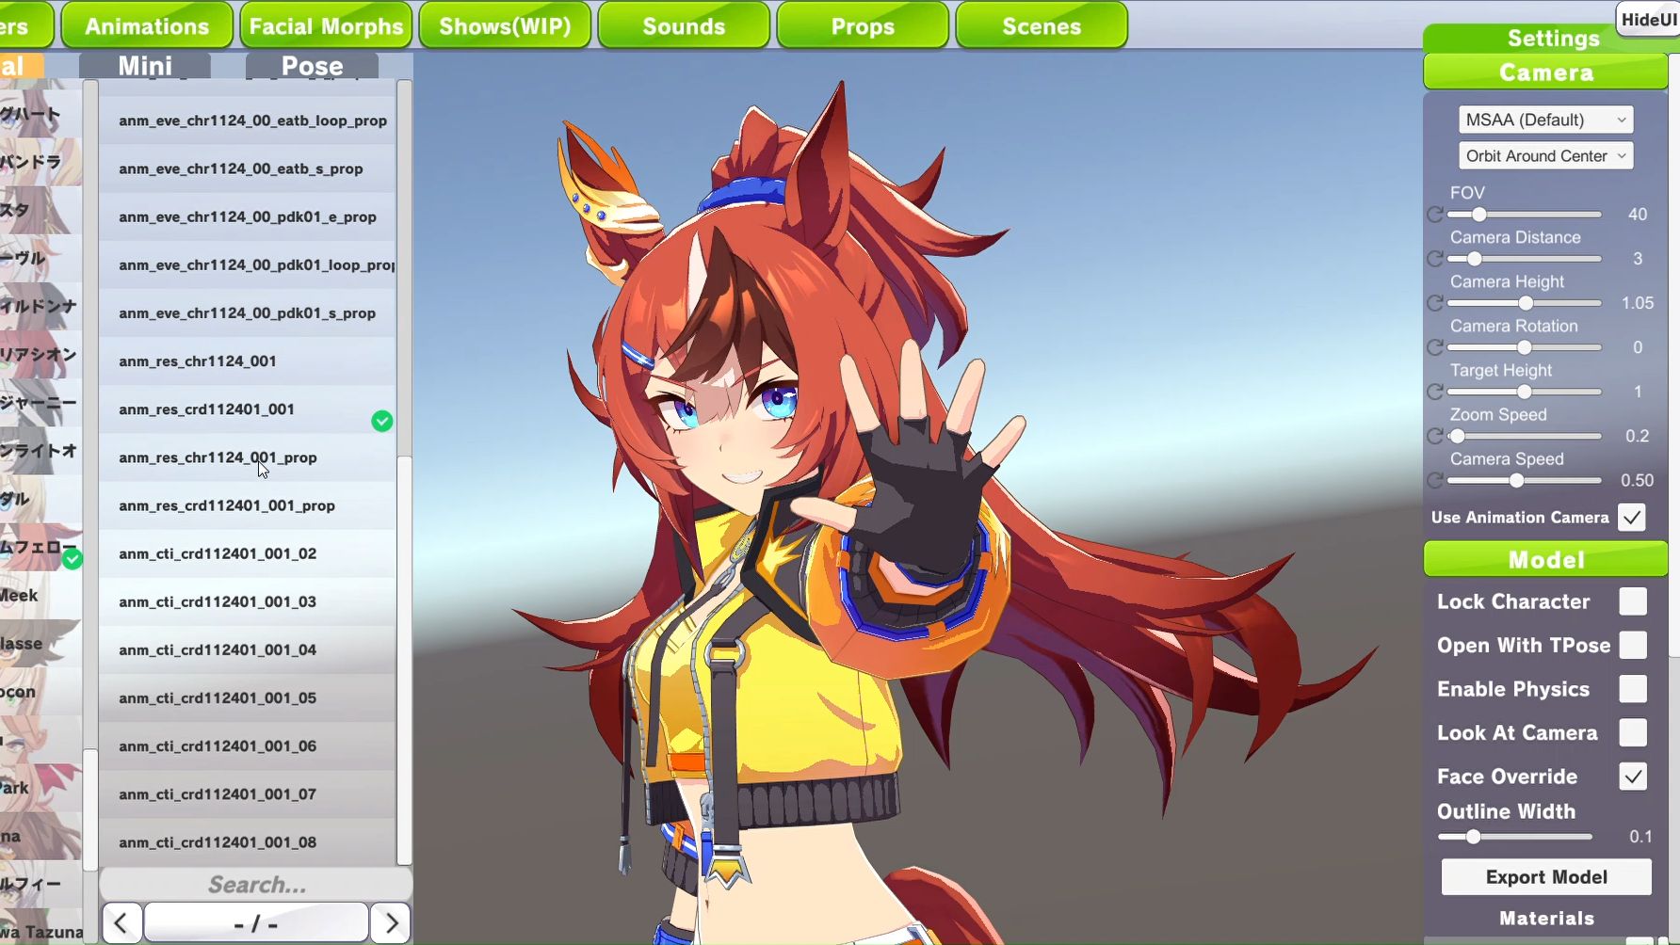Go to next animation page arrow
This screenshot has width=1680, height=945.
(391, 923)
